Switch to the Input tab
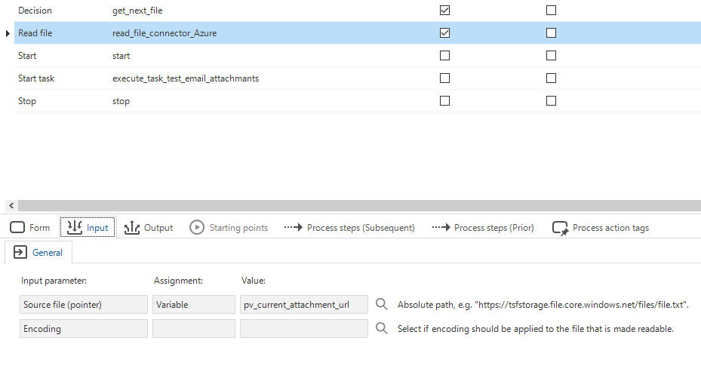 88,227
